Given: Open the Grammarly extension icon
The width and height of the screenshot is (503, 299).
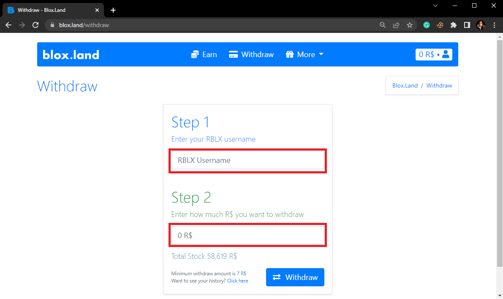Looking at the screenshot, I should [426, 25].
